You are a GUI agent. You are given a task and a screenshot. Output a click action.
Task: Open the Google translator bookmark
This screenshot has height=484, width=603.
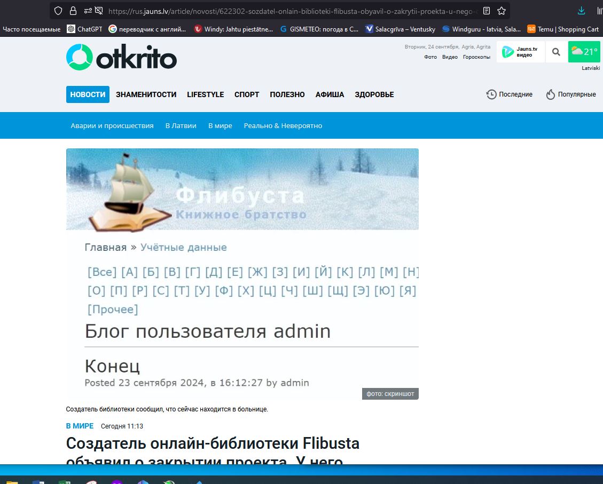tap(147, 29)
